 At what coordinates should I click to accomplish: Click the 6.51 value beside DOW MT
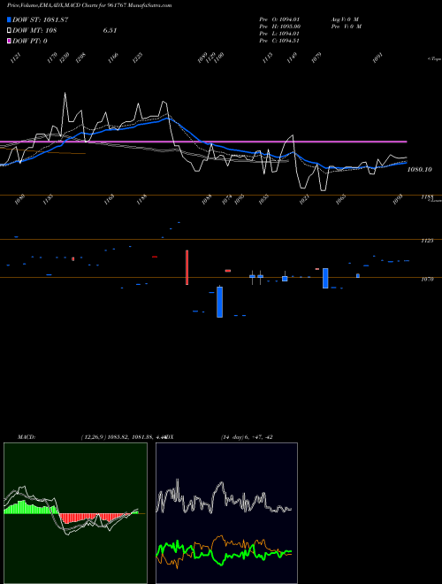(x=110, y=31)
